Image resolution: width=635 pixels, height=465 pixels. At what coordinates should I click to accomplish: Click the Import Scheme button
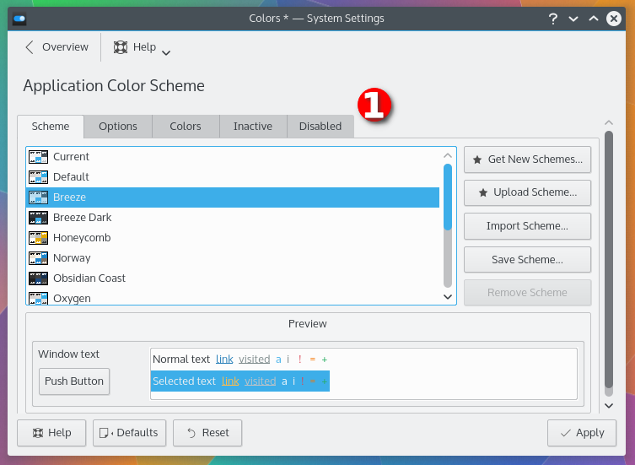[527, 226]
